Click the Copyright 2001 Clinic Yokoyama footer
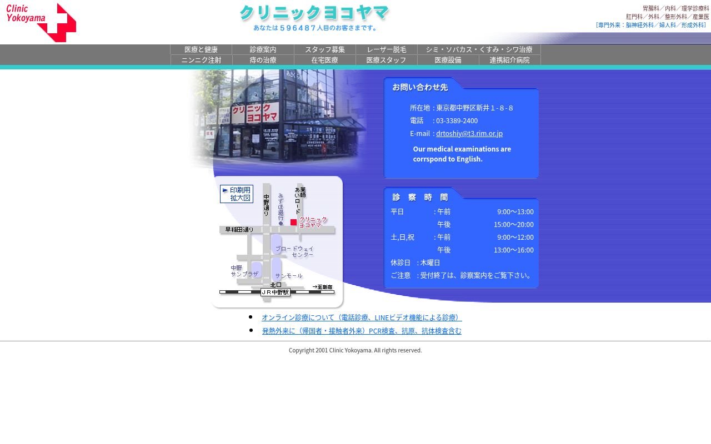Screen dimensions: 711x444 (x=355, y=350)
